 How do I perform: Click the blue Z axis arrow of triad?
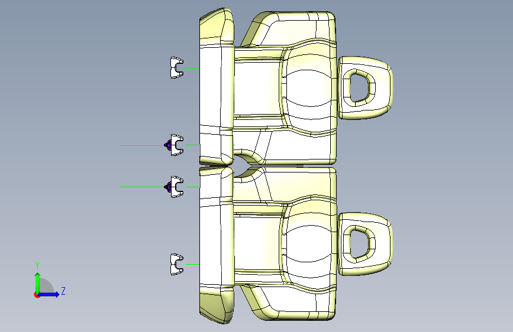[x=49, y=294]
